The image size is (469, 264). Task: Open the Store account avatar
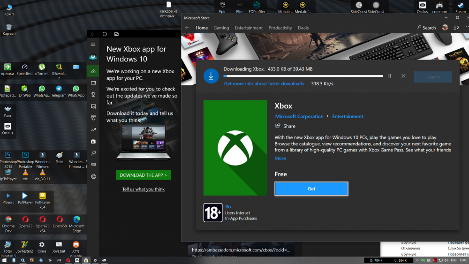445,28
